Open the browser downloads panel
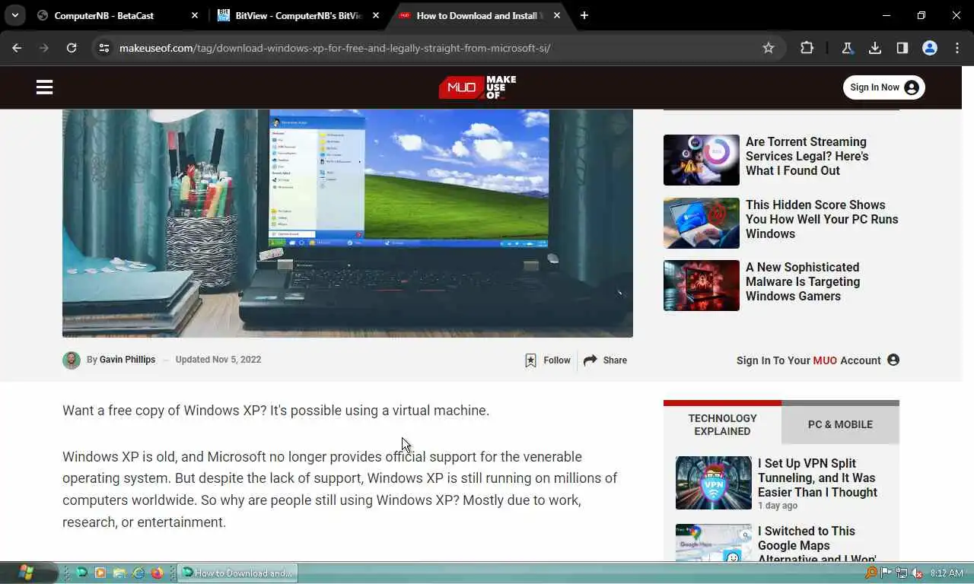974x584 pixels. (x=875, y=48)
